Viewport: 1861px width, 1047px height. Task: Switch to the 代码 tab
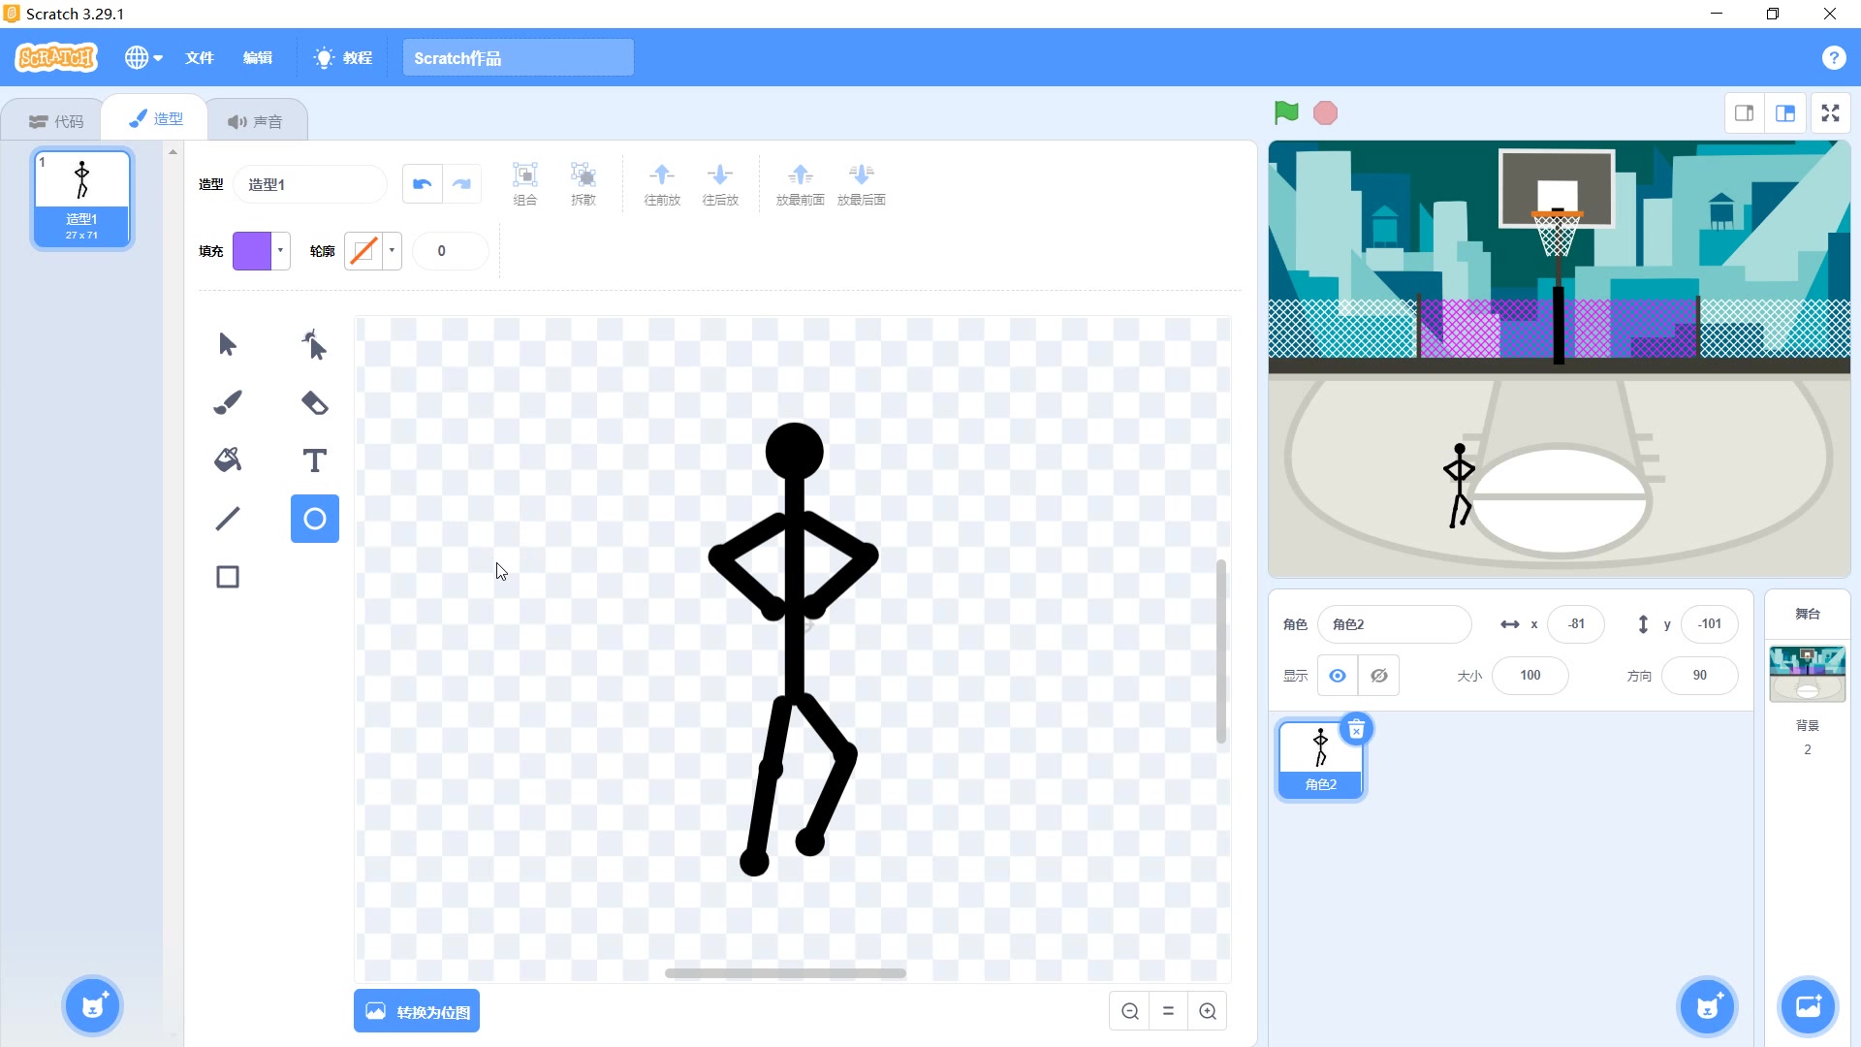click(x=56, y=121)
